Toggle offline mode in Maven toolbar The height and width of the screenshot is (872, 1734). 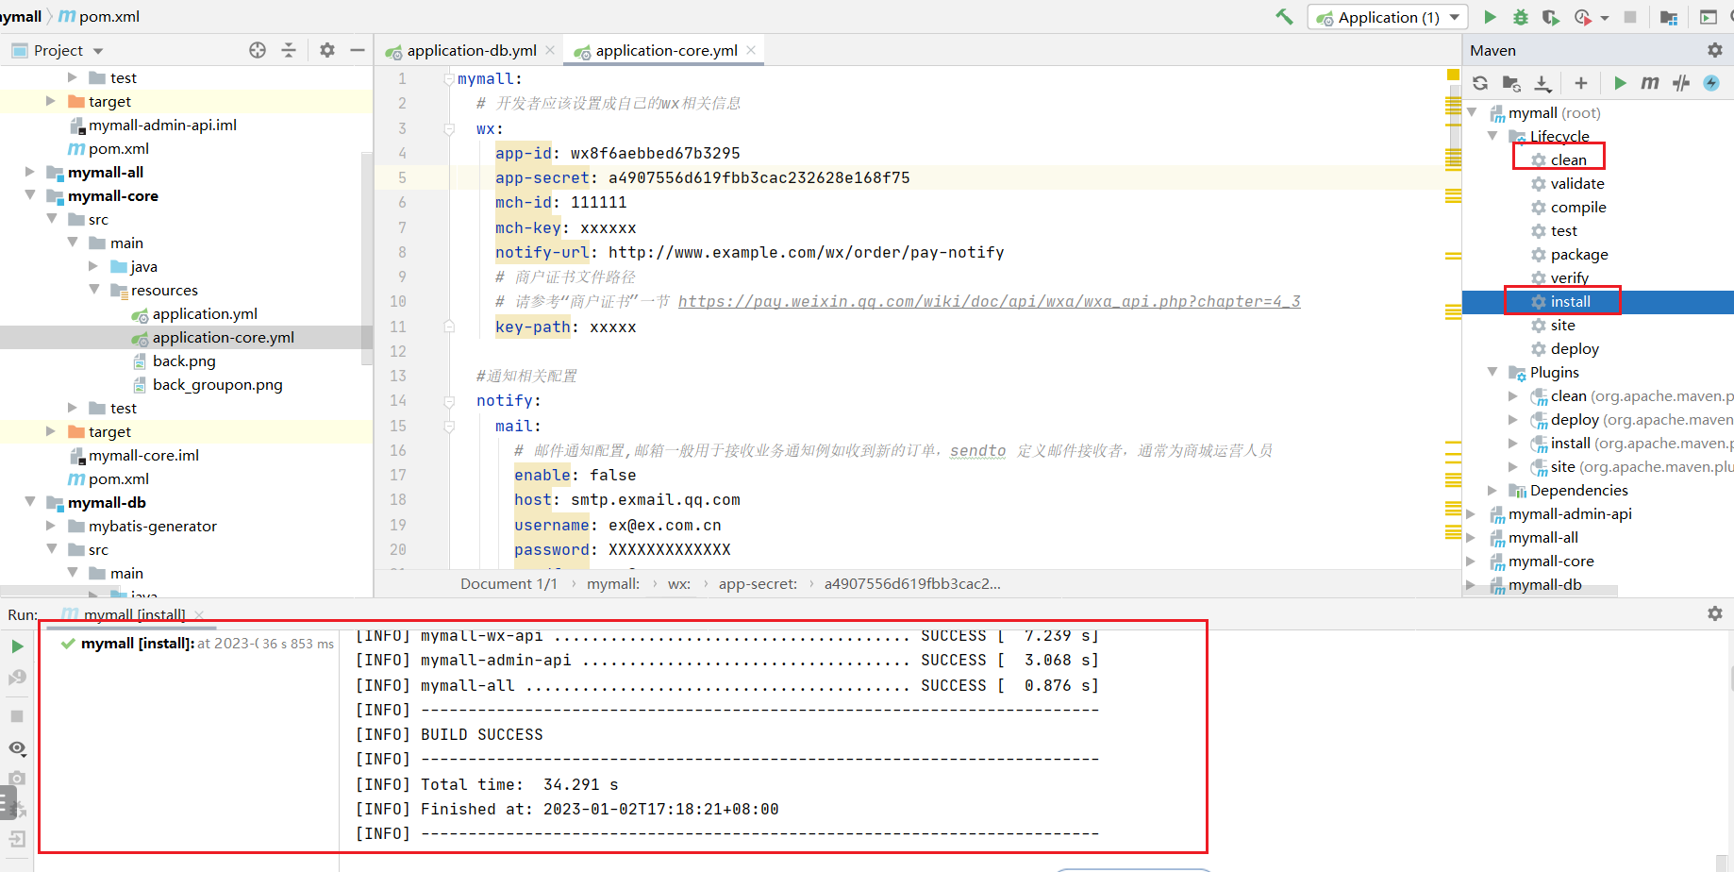1681,83
